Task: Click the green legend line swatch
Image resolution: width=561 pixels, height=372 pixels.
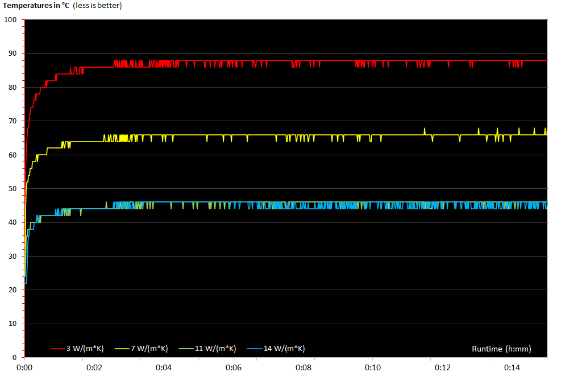Action: pyautogui.click(x=186, y=349)
